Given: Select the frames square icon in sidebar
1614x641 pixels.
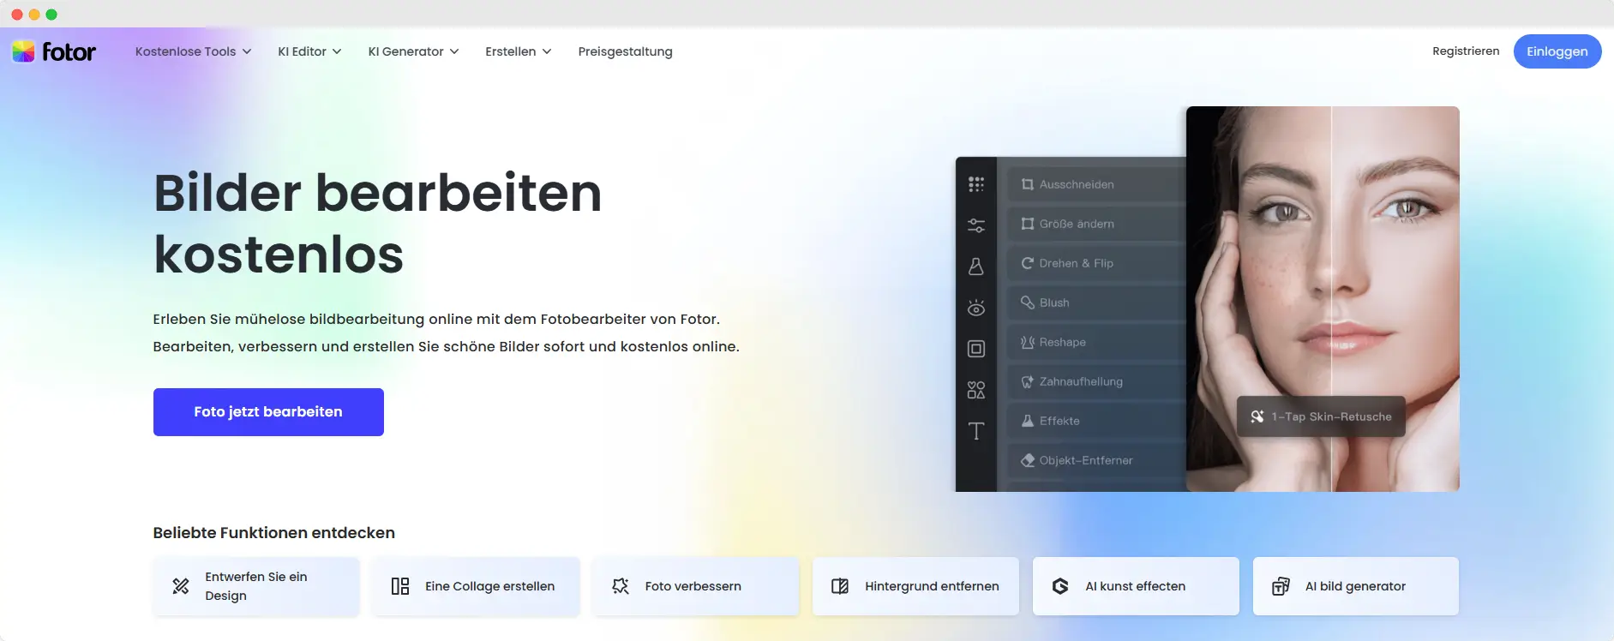Looking at the screenshot, I should coord(976,349).
